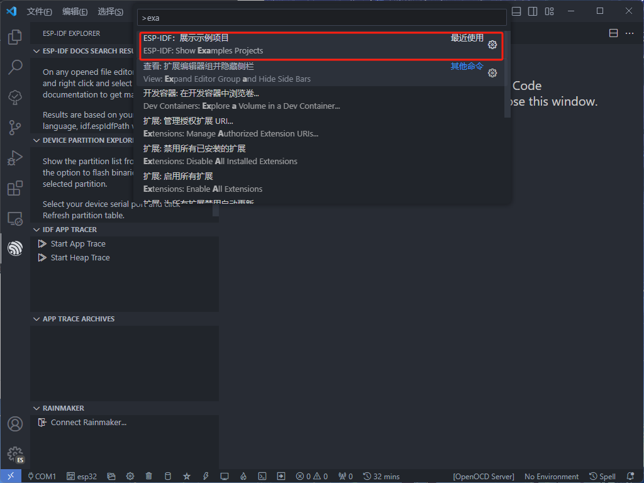Click the ports forwarded indicator showing 0
644x483 pixels.
345,477
